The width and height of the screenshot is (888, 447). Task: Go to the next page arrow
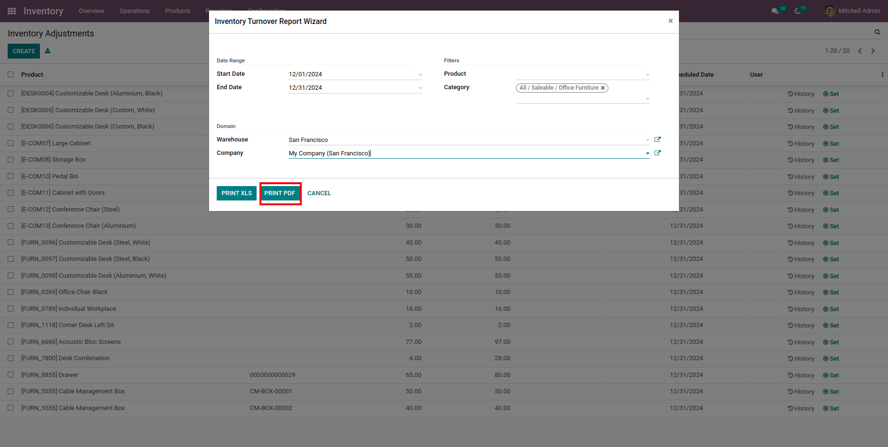pyautogui.click(x=873, y=51)
